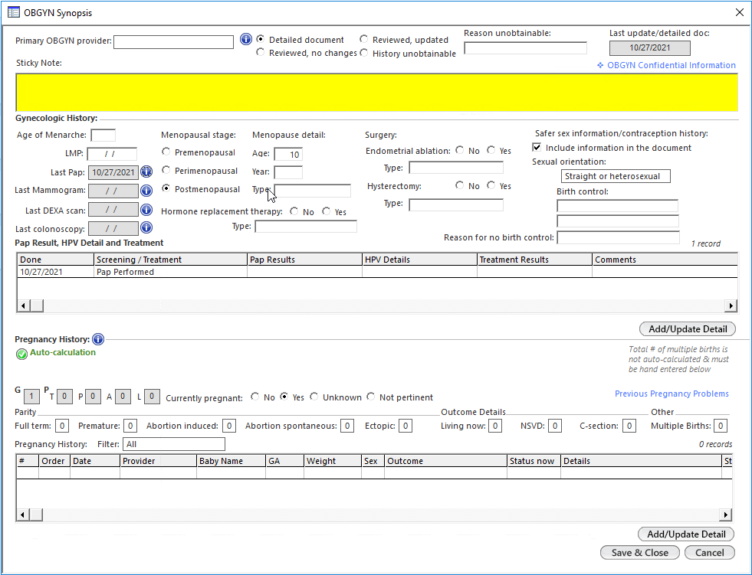The image size is (752, 575).
Task: Select the Pap Performed row dated 10/27/2021
Action: [x=377, y=272]
